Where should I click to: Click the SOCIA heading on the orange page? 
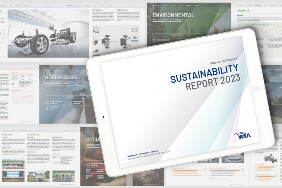[93, 140]
